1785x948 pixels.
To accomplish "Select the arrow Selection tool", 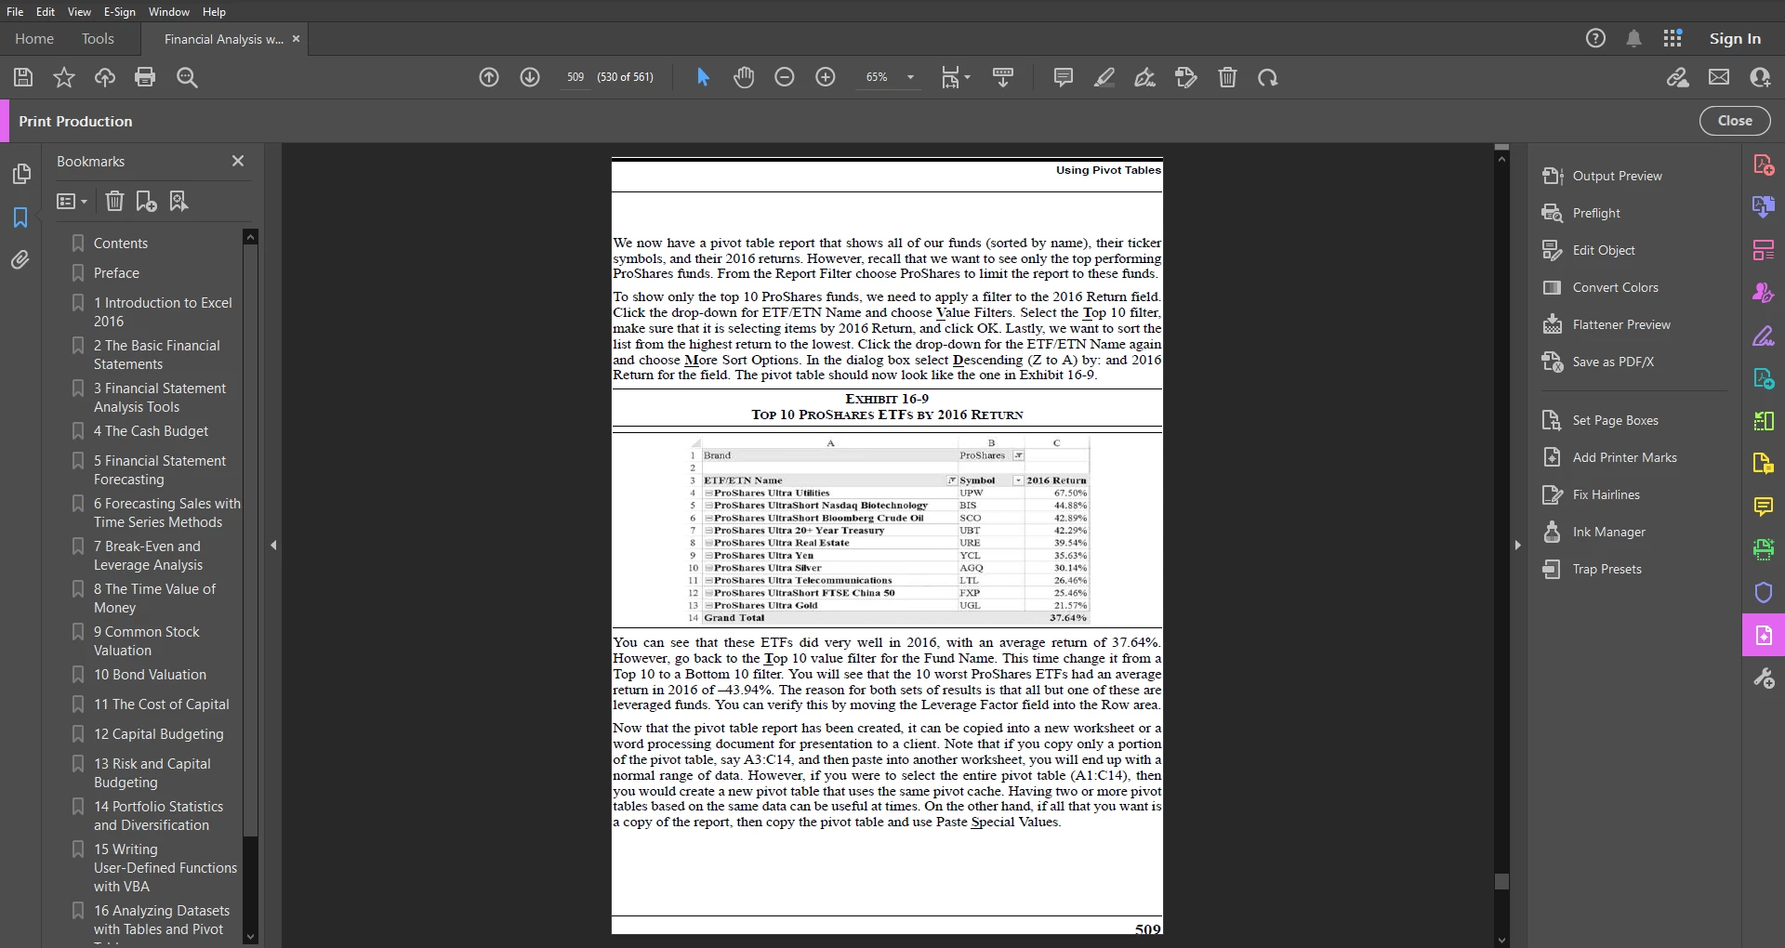I will pyautogui.click(x=704, y=77).
